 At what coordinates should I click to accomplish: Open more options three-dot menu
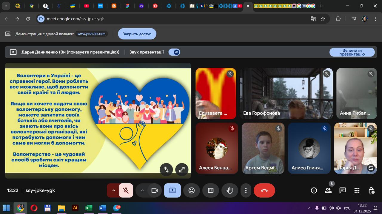(x=246, y=191)
